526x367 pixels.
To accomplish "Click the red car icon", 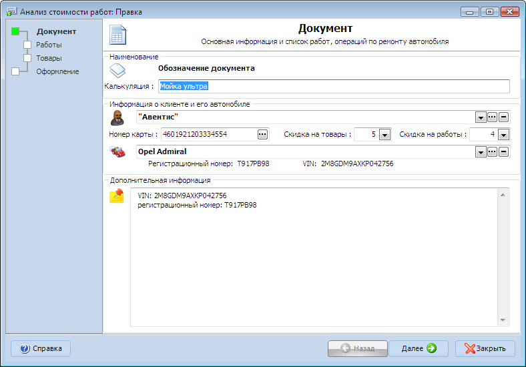I will pyautogui.click(x=117, y=152).
